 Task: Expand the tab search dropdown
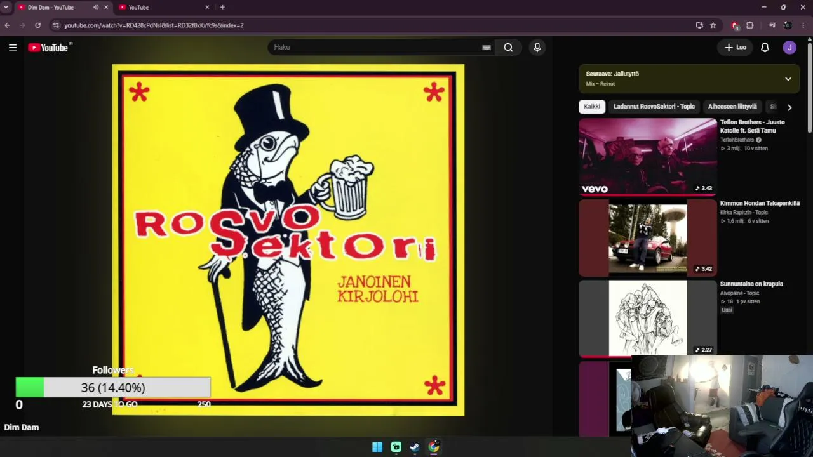pyautogui.click(x=6, y=8)
